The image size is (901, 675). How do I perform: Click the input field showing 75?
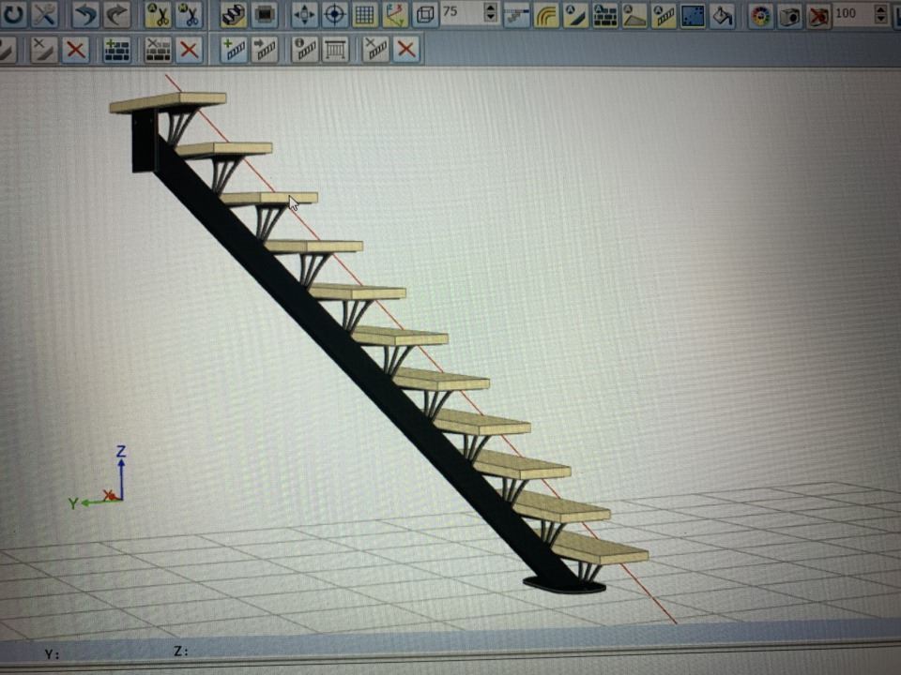pos(462,12)
